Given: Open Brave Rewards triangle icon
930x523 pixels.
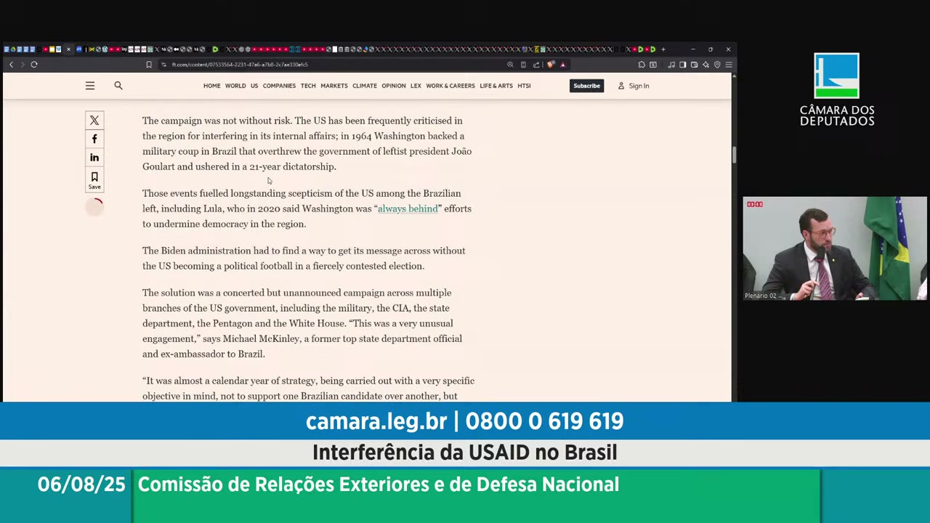Looking at the screenshot, I should (x=562, y=65).
